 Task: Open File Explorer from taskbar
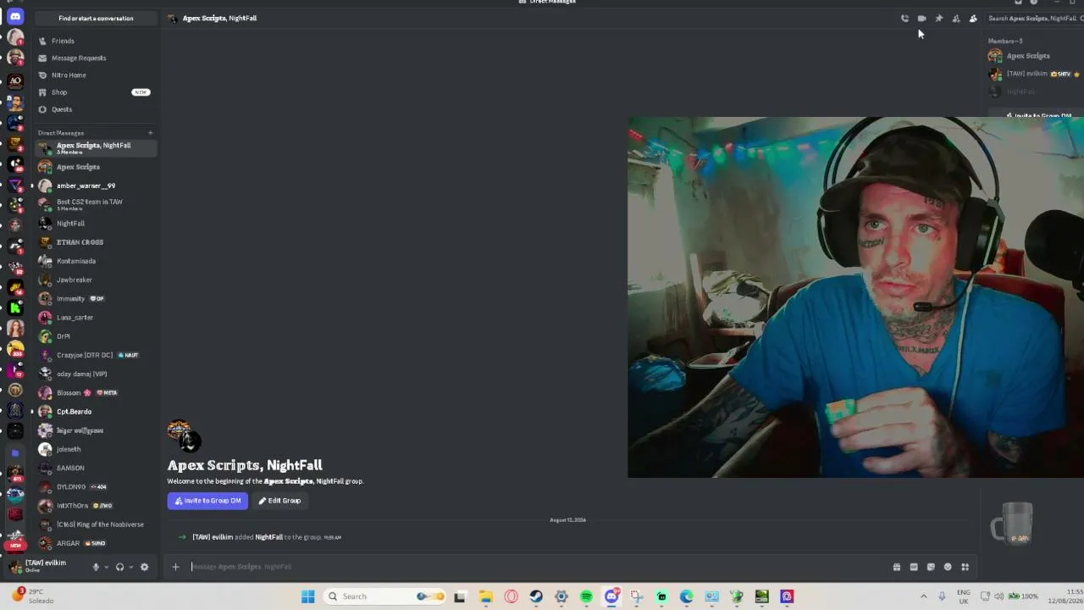pyautogui.click(x=486, y=596)
